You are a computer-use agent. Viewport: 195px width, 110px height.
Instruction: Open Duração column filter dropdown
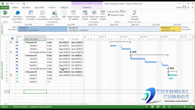click(x=57, y=39)
